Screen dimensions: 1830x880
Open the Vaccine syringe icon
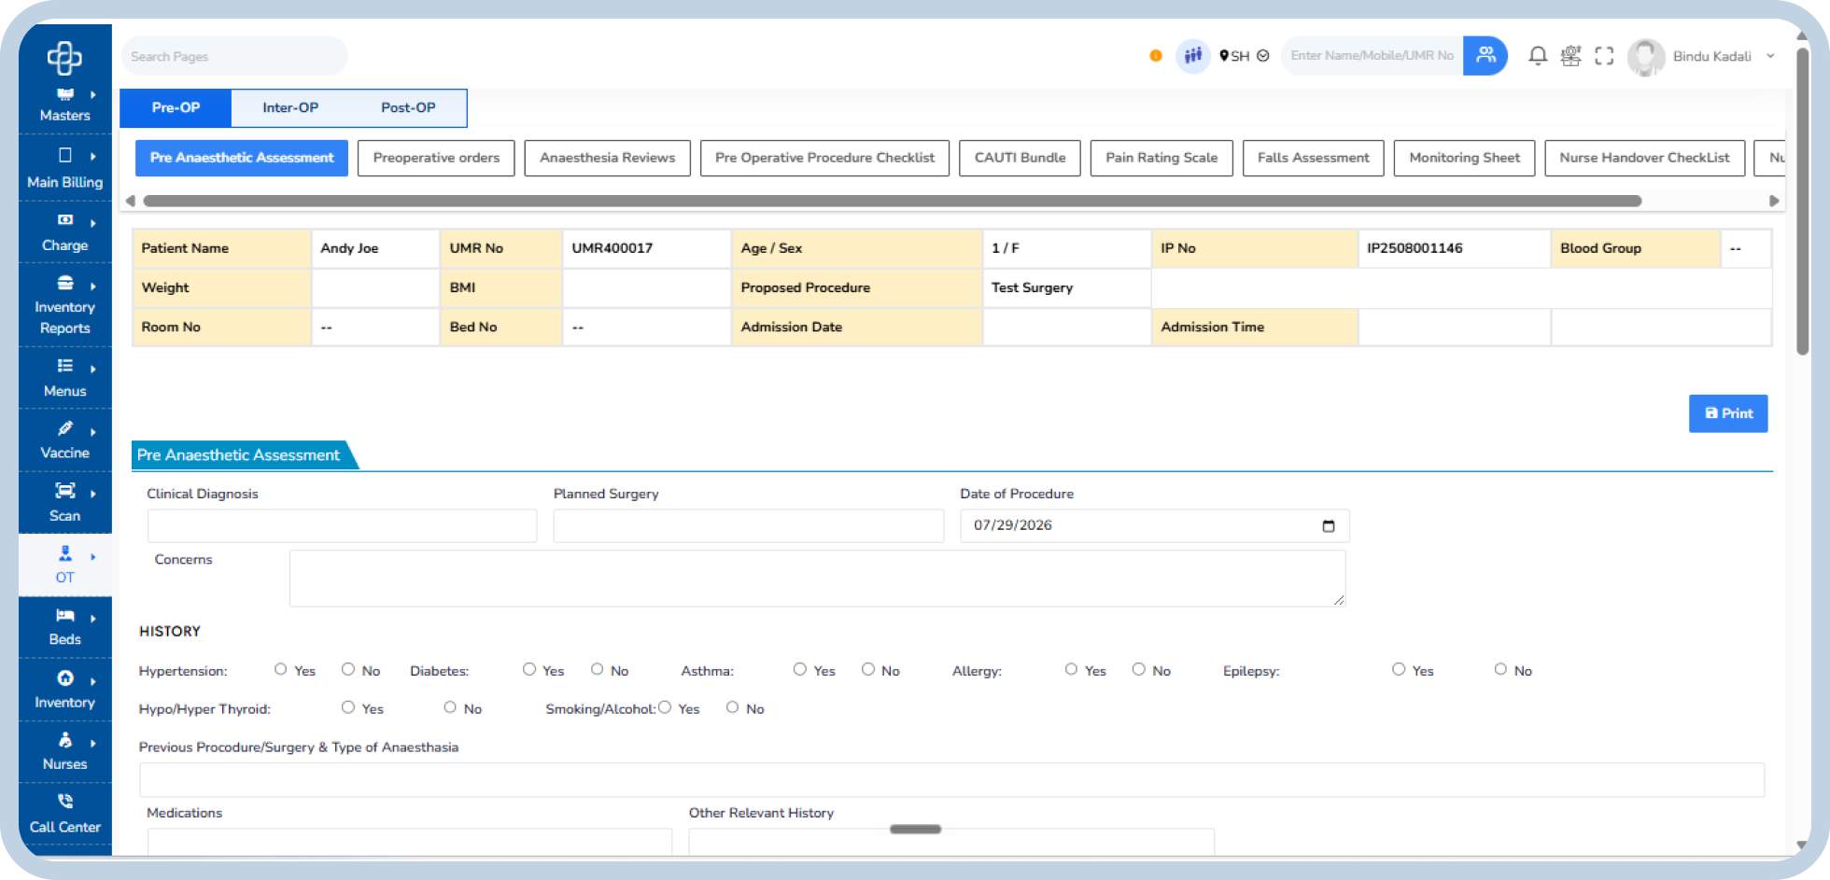click(65, 428)
